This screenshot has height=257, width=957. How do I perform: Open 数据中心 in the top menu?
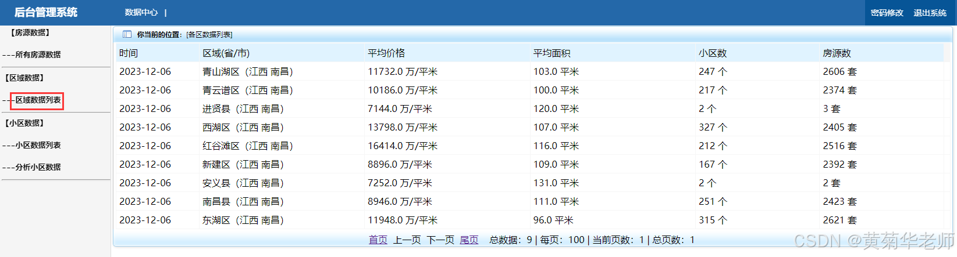point(141,12)
